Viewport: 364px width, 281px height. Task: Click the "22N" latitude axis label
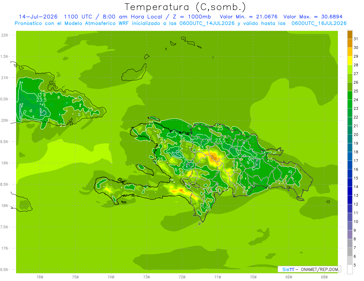click(x=5, y=35)
